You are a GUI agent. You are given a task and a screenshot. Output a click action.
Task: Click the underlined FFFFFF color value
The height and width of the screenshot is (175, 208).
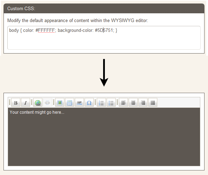coord(46,30)
